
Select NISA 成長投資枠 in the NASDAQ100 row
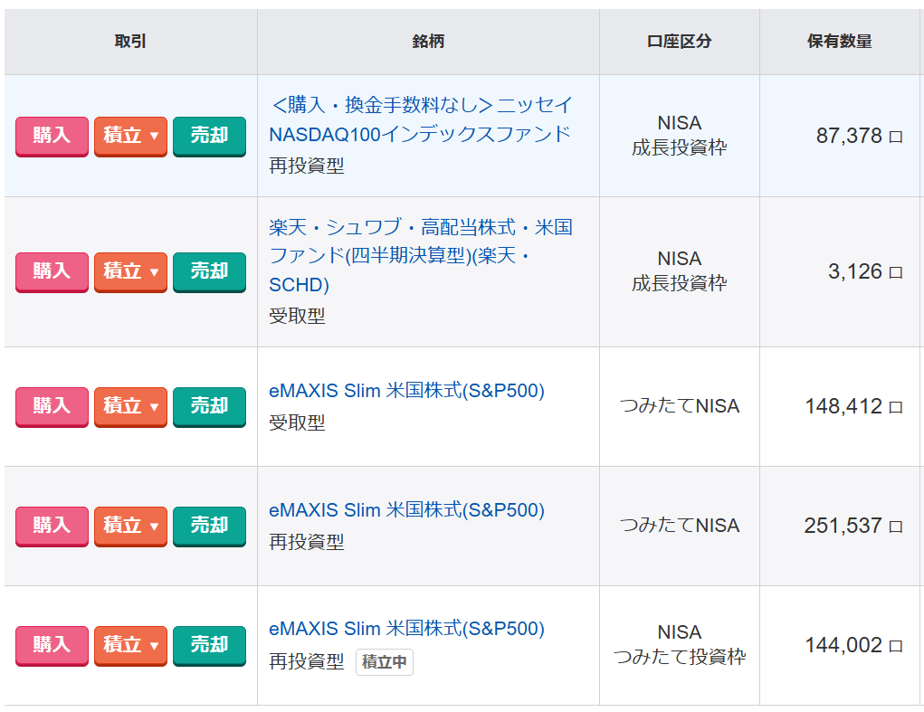tap(680, 136)
